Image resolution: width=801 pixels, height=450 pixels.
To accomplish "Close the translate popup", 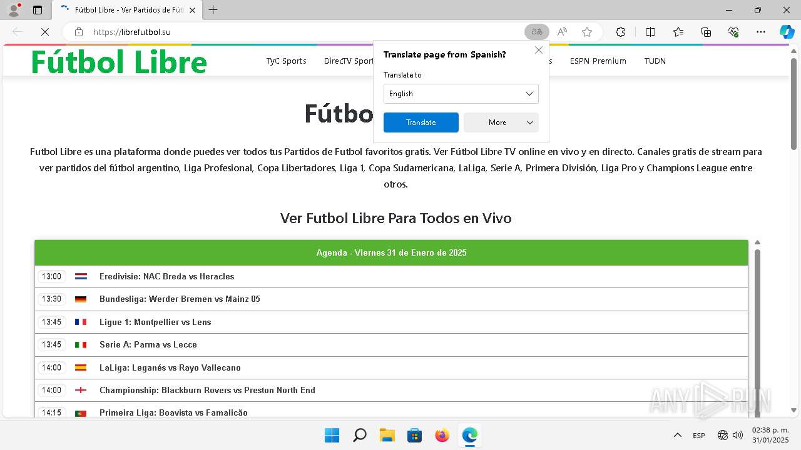I will pos(539,50).
